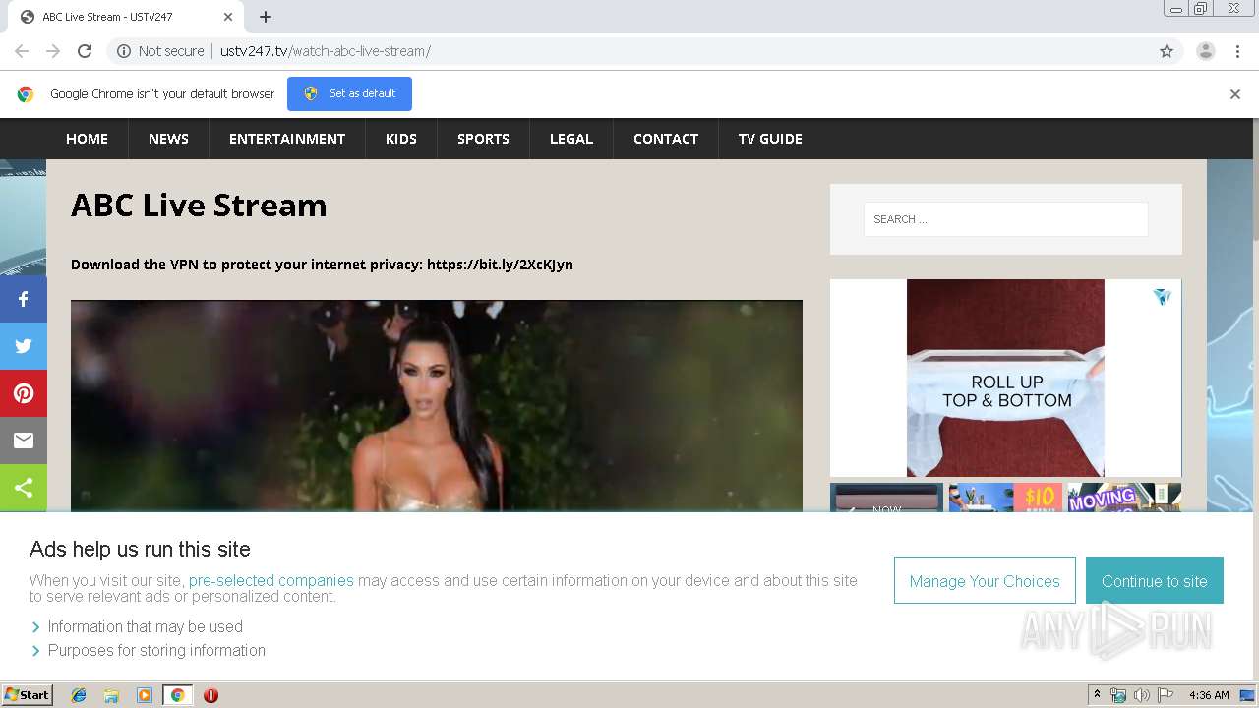Click the network icon in the system tray

click(x=1118, y=695)
